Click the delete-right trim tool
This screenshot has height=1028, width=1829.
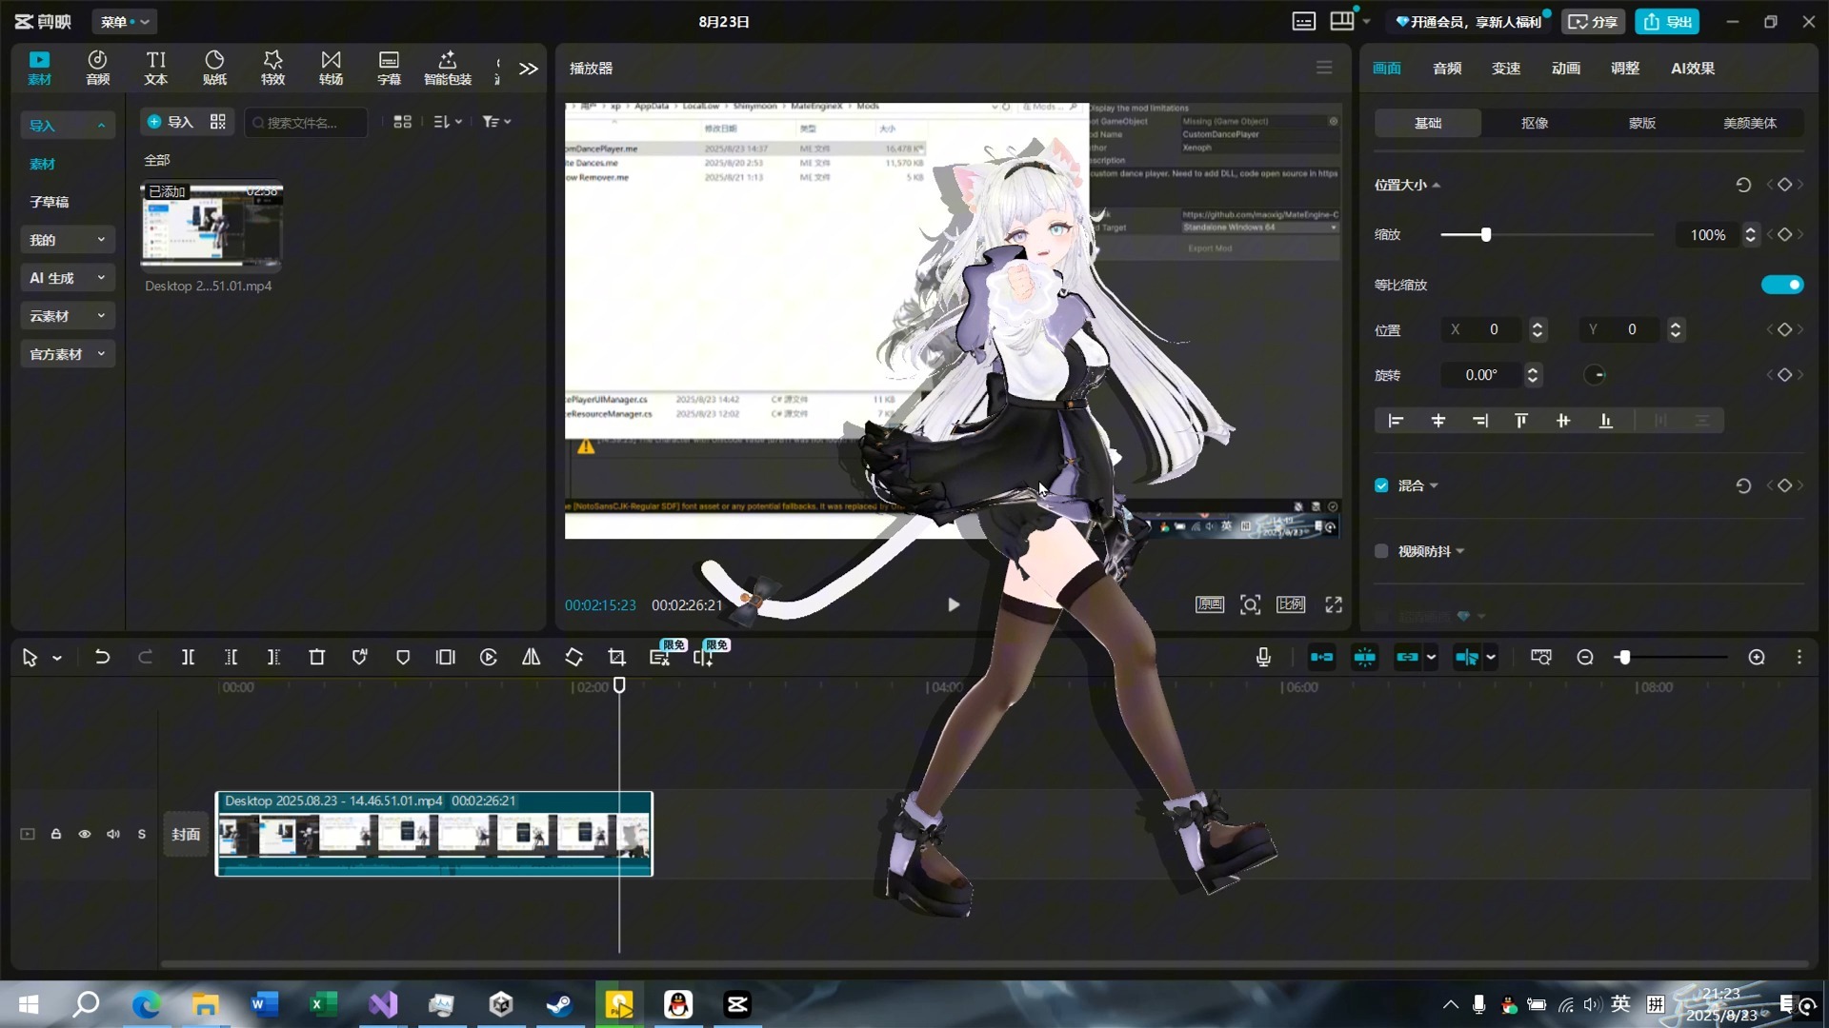pyautogui.click(x=273, y=657)
